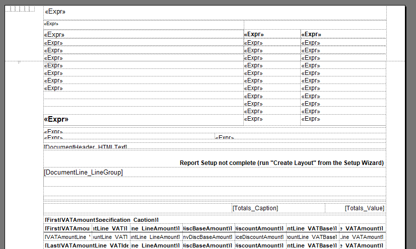Click the bold first-row e_VATAmount)] rightmost header cell
The width and height of the screenshot is (416, 249).
point(362,228)
